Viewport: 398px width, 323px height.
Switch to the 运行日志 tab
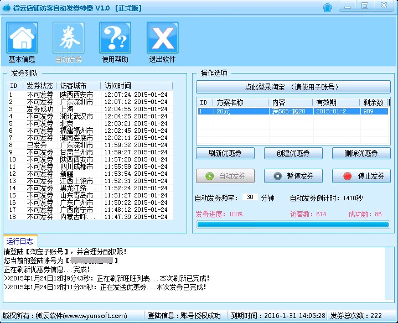coord(20,241)
